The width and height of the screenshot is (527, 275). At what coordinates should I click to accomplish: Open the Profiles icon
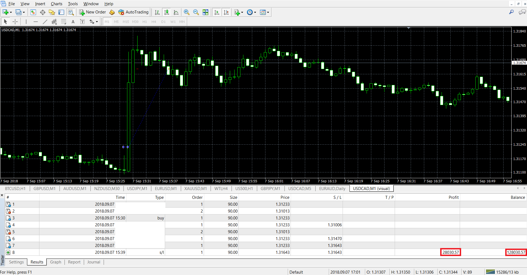pyautogui.click(x=18, y=12)
